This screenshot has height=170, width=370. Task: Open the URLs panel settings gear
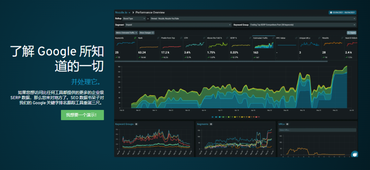coord(288,124)
